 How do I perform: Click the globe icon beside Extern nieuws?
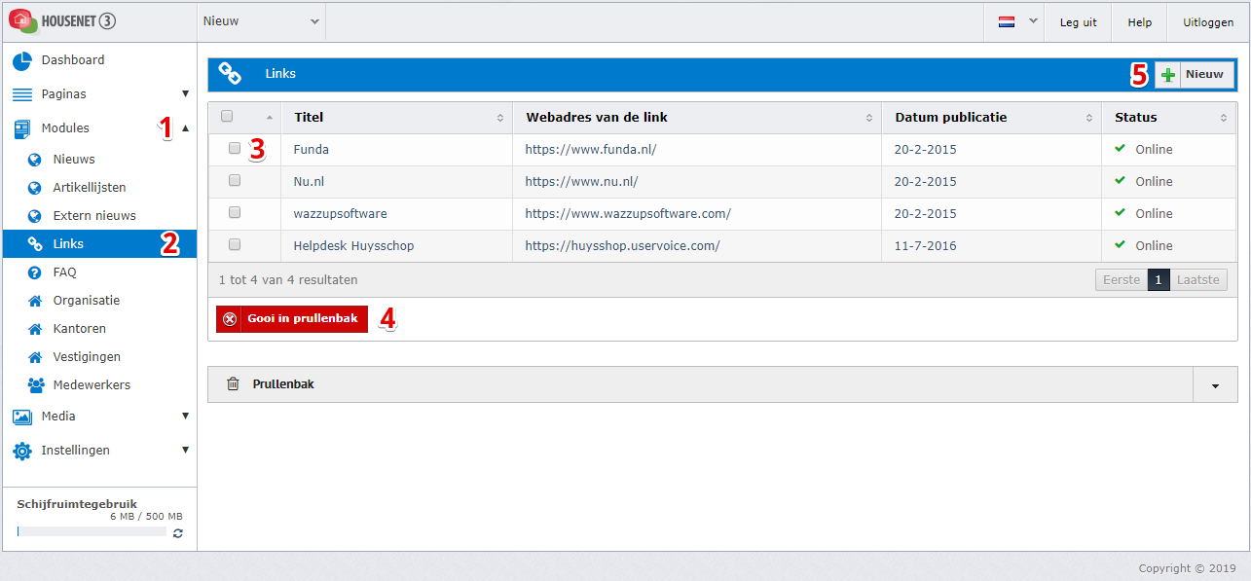point(35,216)
